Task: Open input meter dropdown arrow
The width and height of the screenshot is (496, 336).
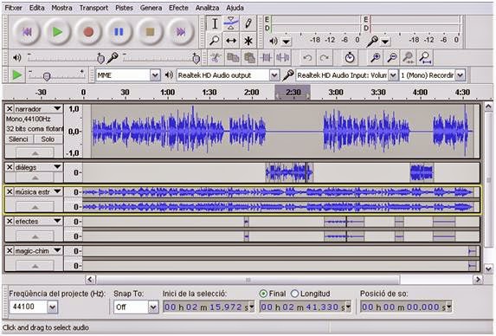Action: point(385,42)
